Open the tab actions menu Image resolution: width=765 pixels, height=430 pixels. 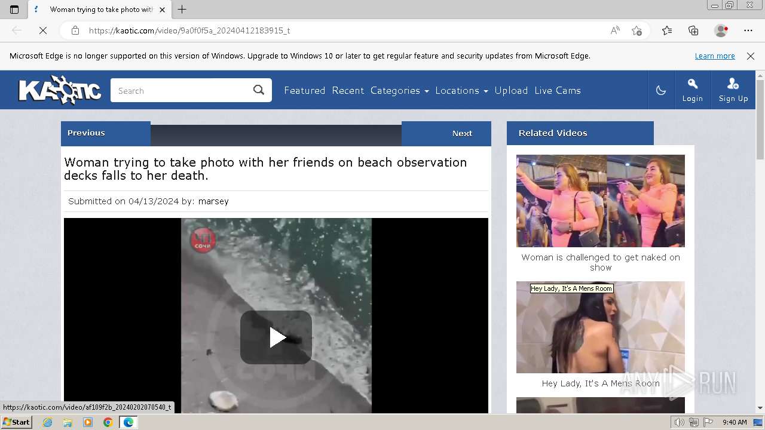pos(14,10)
